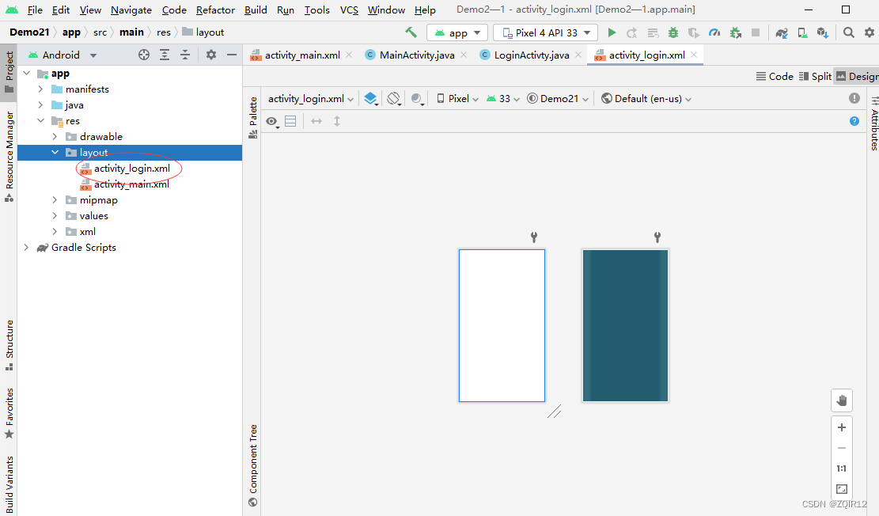Open View Options eye icon
This screenshot has height=516, width=879.
coord(272,121)
